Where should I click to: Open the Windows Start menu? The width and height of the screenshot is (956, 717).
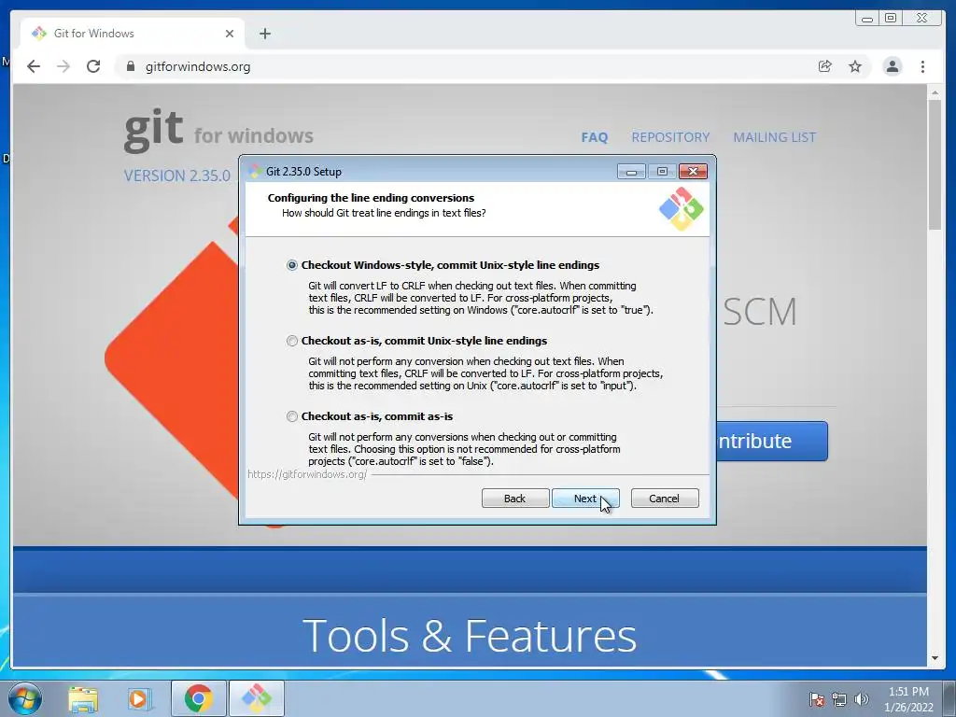click(x=24, y=698)
